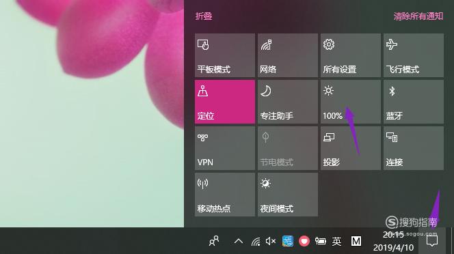Open the clock showing 2019/4/10
Image resolution: width=454 pixels, height=254 pixels.
393,241
